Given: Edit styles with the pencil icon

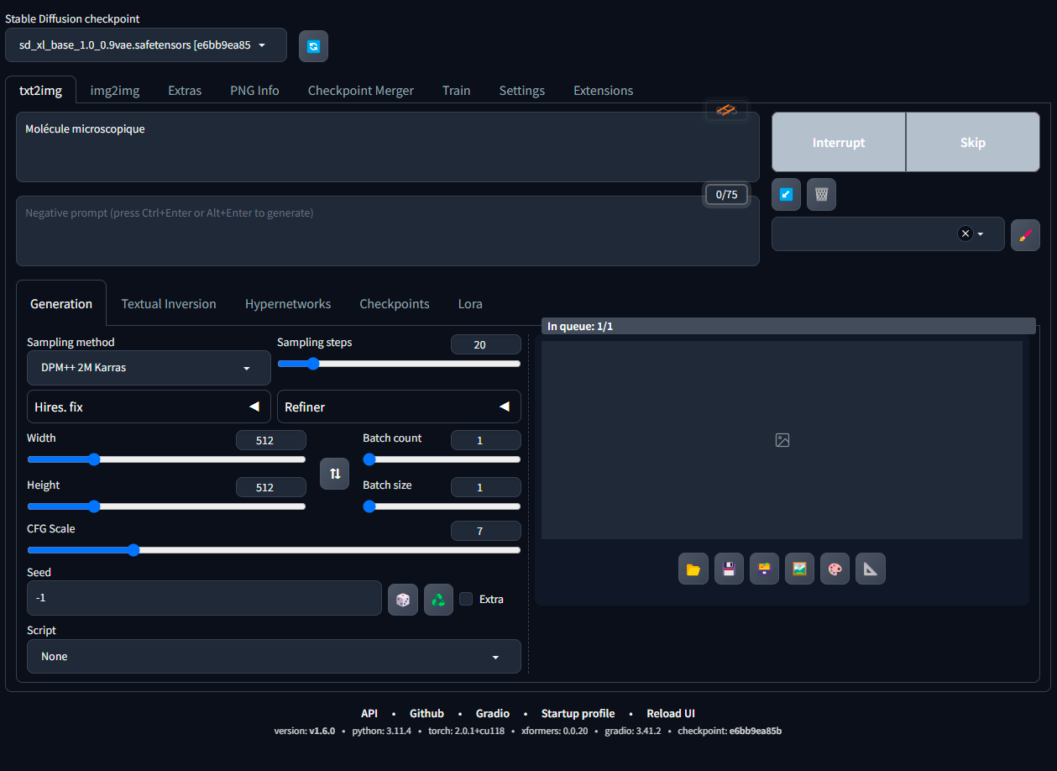Looking at the screenshot, I should (1024, 235).
